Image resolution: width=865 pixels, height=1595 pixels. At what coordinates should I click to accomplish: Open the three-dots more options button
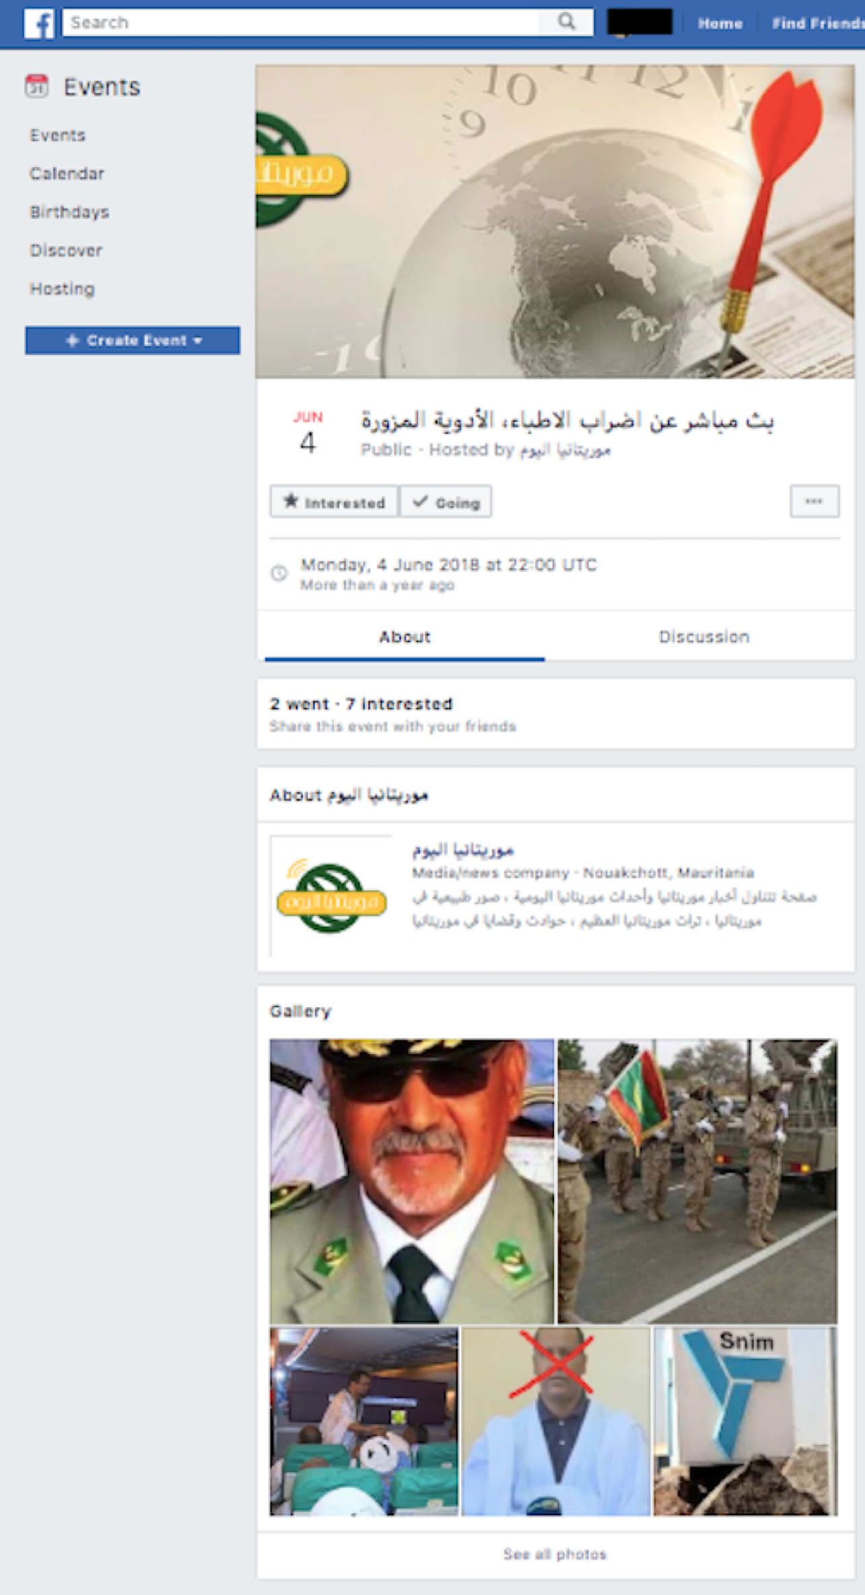815,501
